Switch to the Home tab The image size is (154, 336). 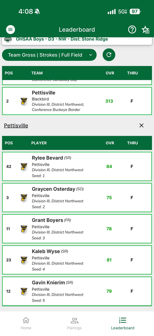[x=26, y=323]
